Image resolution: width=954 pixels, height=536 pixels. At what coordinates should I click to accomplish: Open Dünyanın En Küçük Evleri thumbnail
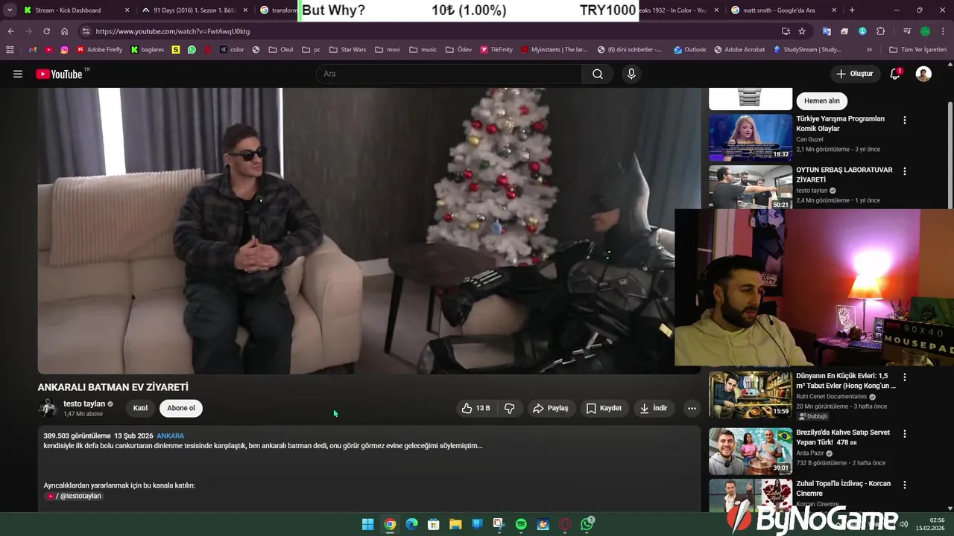[750, 395]
